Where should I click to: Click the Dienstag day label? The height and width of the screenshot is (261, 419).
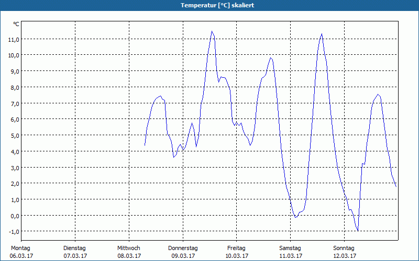pos(74,248)
